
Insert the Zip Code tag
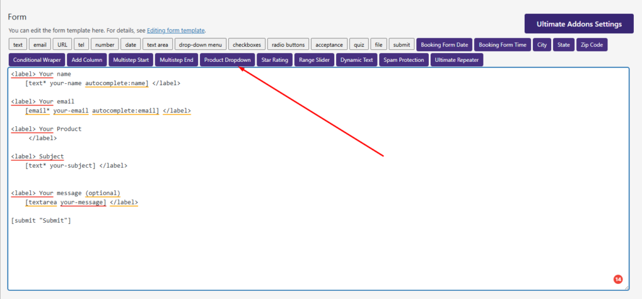click(592, 44)
